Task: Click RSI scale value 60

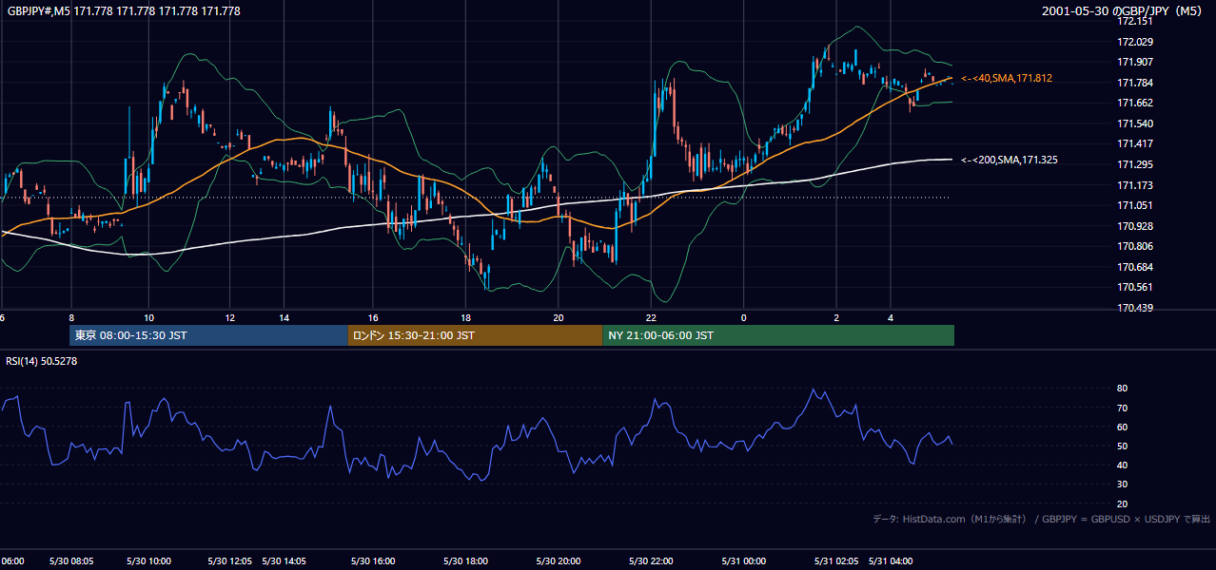Action: [x=1123, y=427]
